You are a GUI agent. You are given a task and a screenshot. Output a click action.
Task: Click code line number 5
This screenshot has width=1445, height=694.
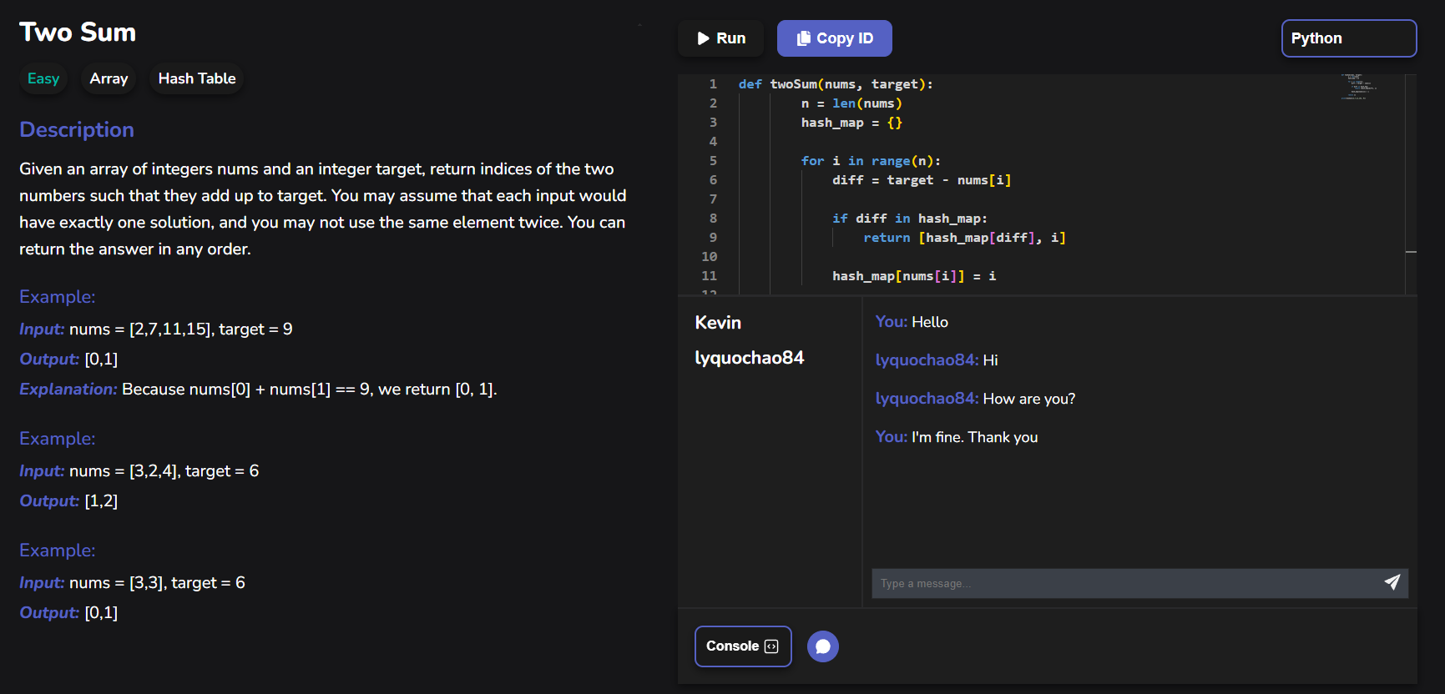713,161
